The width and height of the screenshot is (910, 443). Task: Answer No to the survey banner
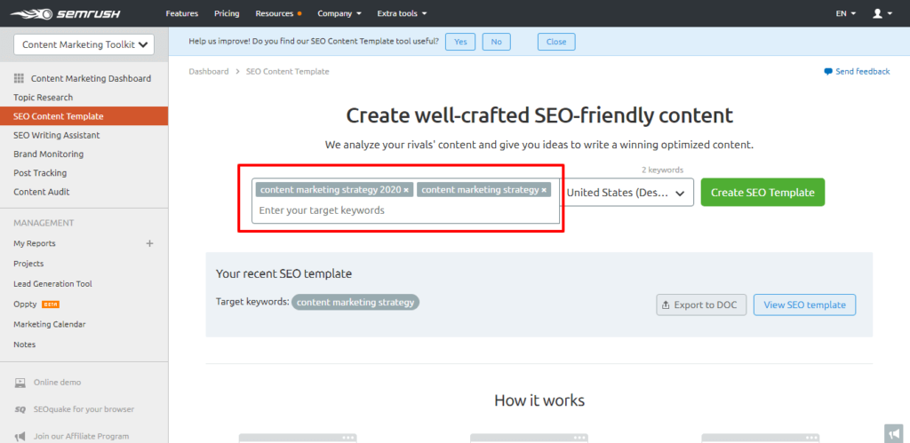(496, 42)
